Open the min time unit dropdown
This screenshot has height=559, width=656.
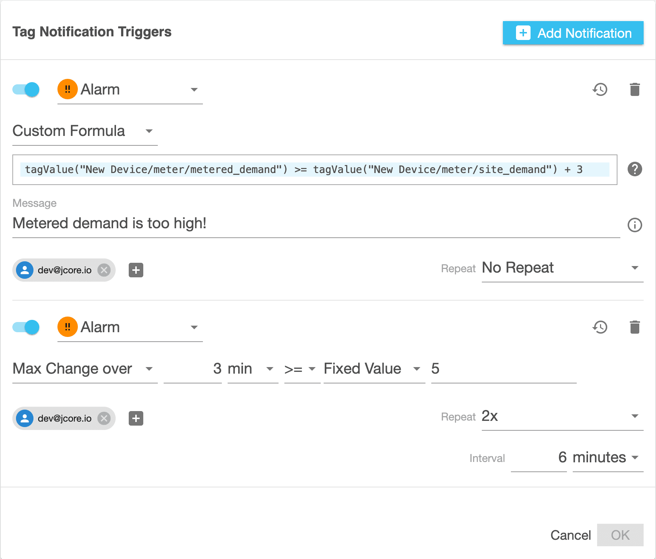point(253,369)
